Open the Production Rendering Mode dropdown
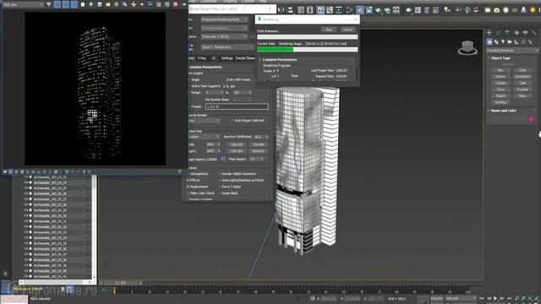The image size is (541, 304). click(224, 19)
